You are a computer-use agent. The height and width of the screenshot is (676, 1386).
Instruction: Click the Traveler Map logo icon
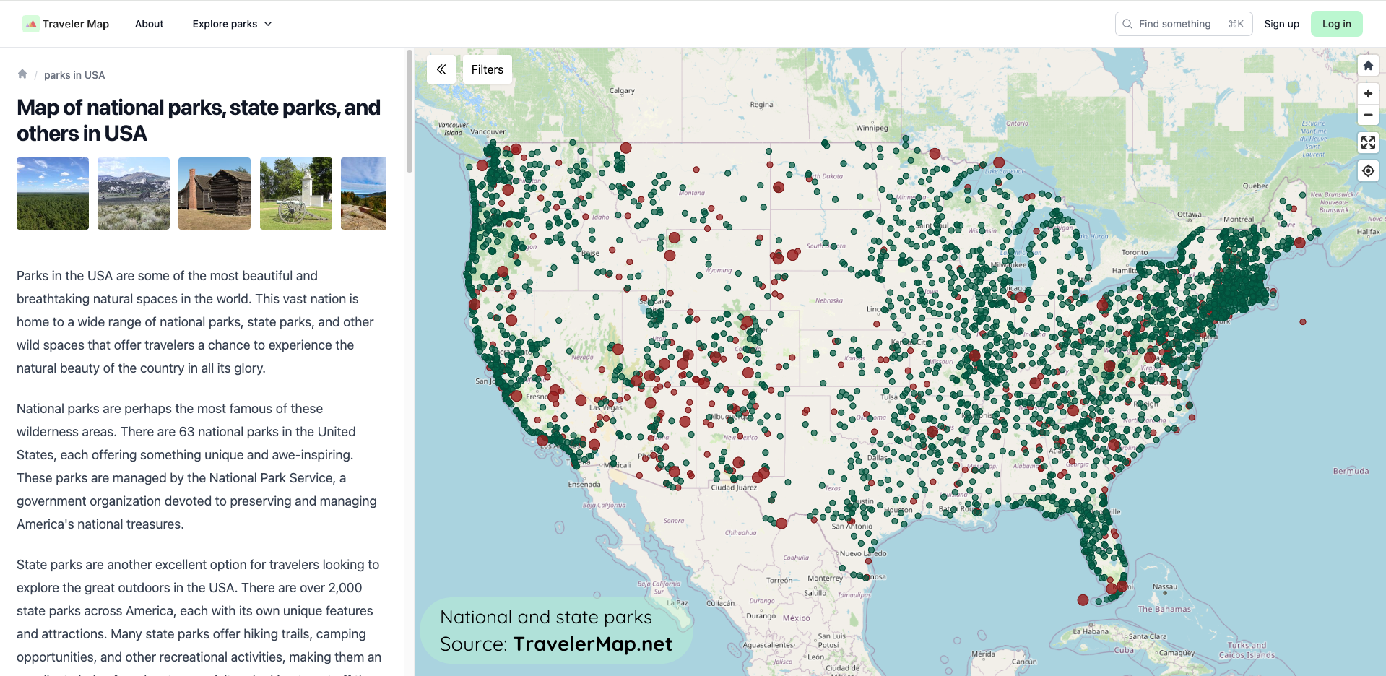pyautogui.click(x=31, y=24)
